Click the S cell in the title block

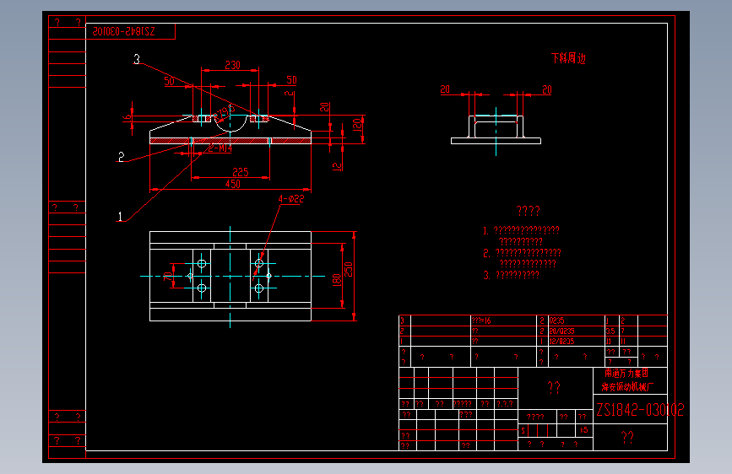[x=523, y=431]
